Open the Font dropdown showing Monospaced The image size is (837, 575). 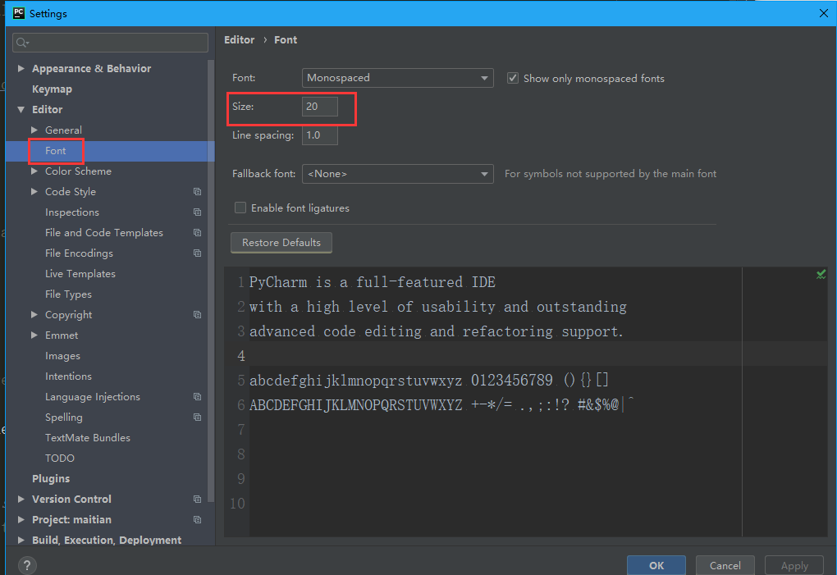pyautogui.click(x=398, y=78)
